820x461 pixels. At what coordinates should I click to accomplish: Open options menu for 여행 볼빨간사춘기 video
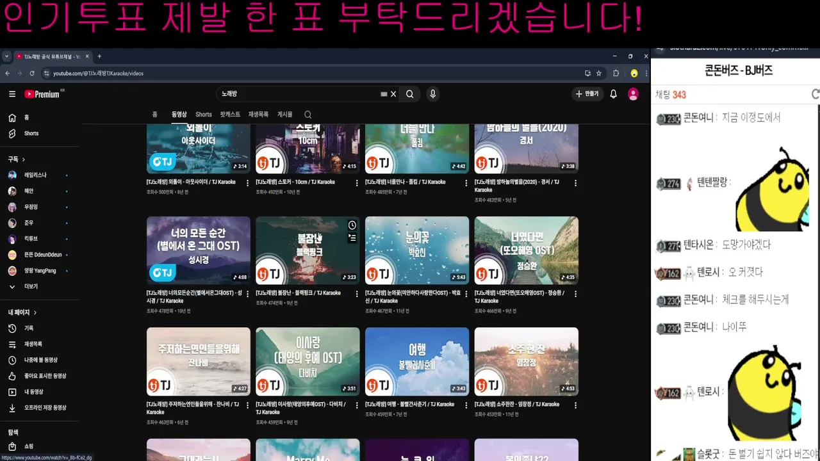[x=466, y=405]
